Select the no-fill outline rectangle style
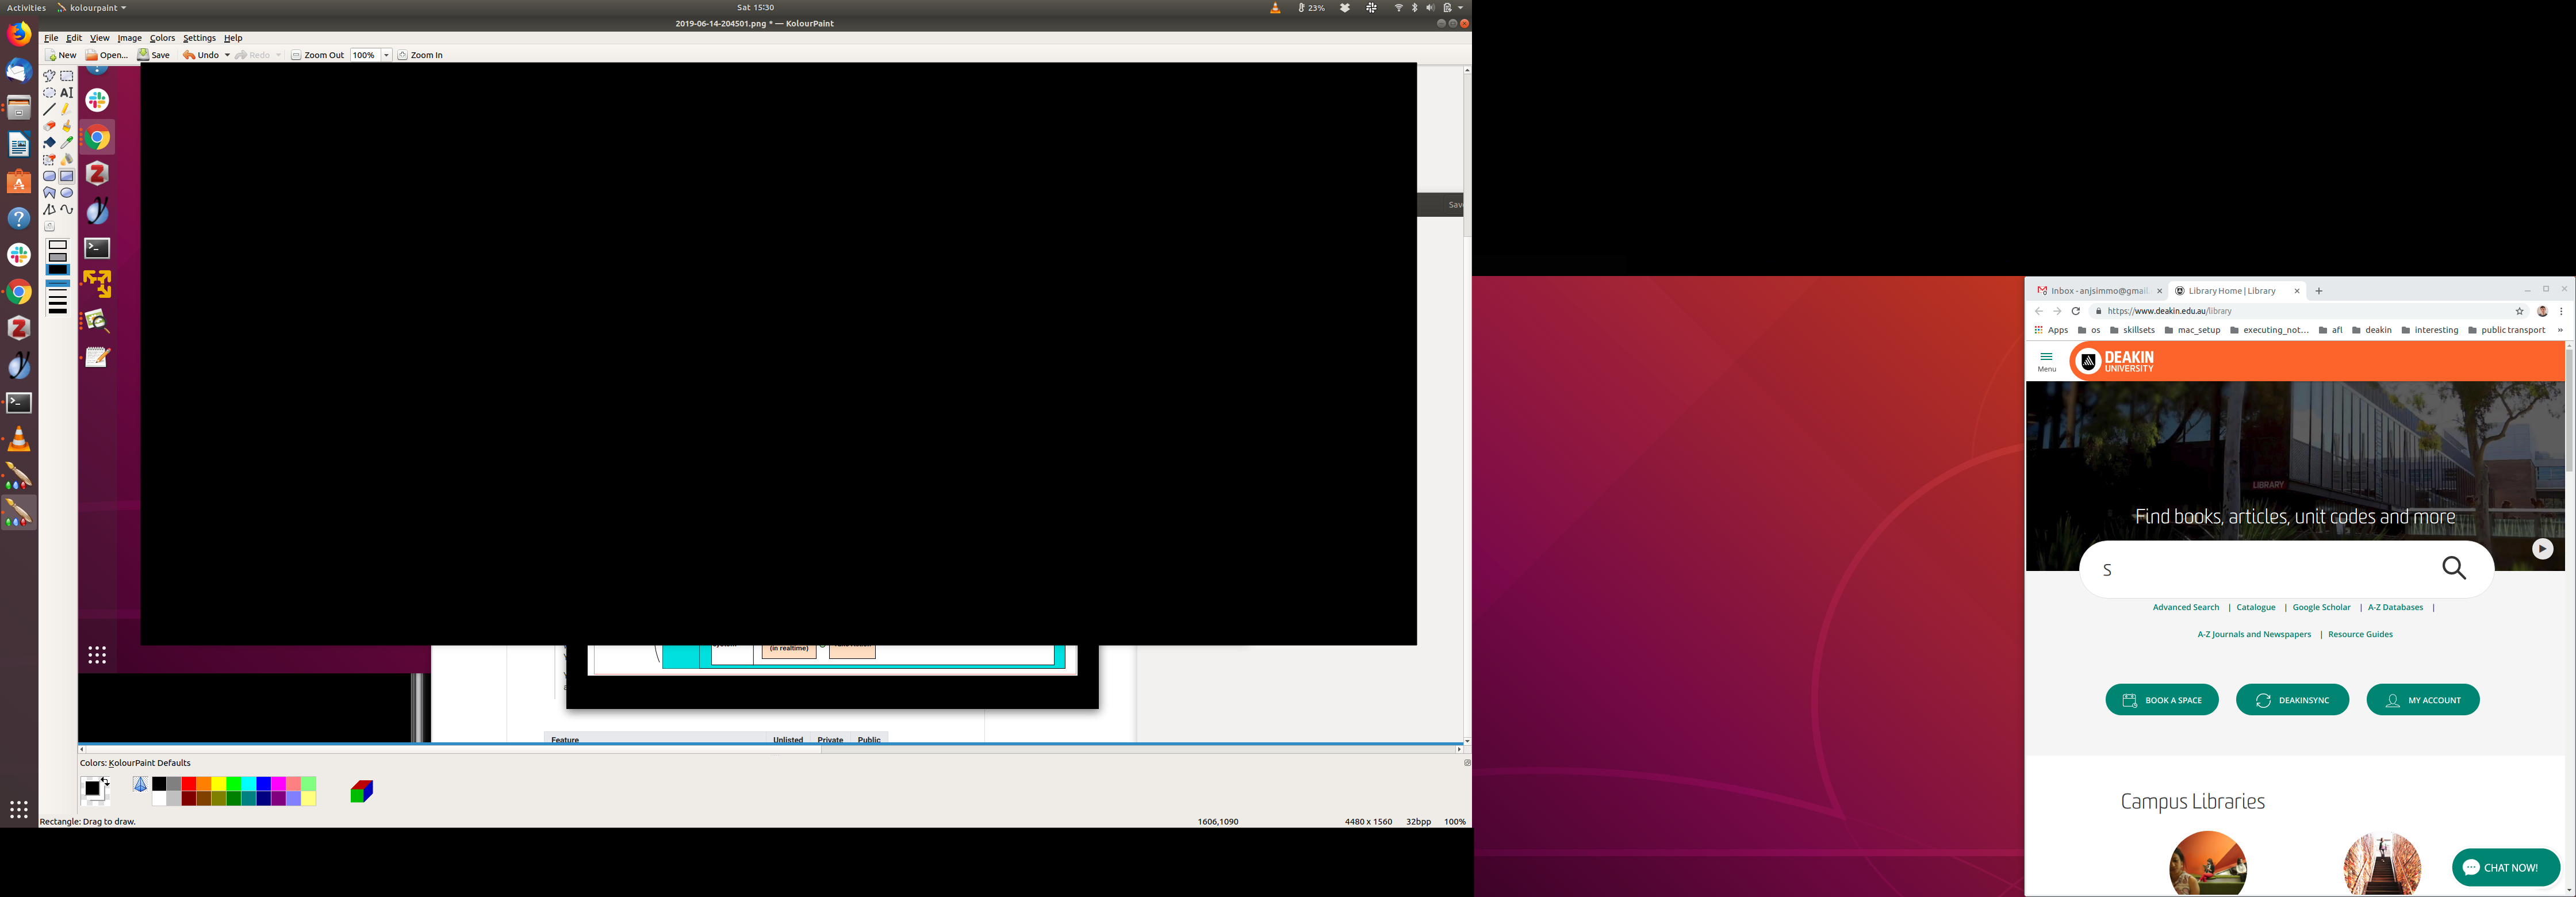Screen dimensions: 2576x897 point(58,245)
